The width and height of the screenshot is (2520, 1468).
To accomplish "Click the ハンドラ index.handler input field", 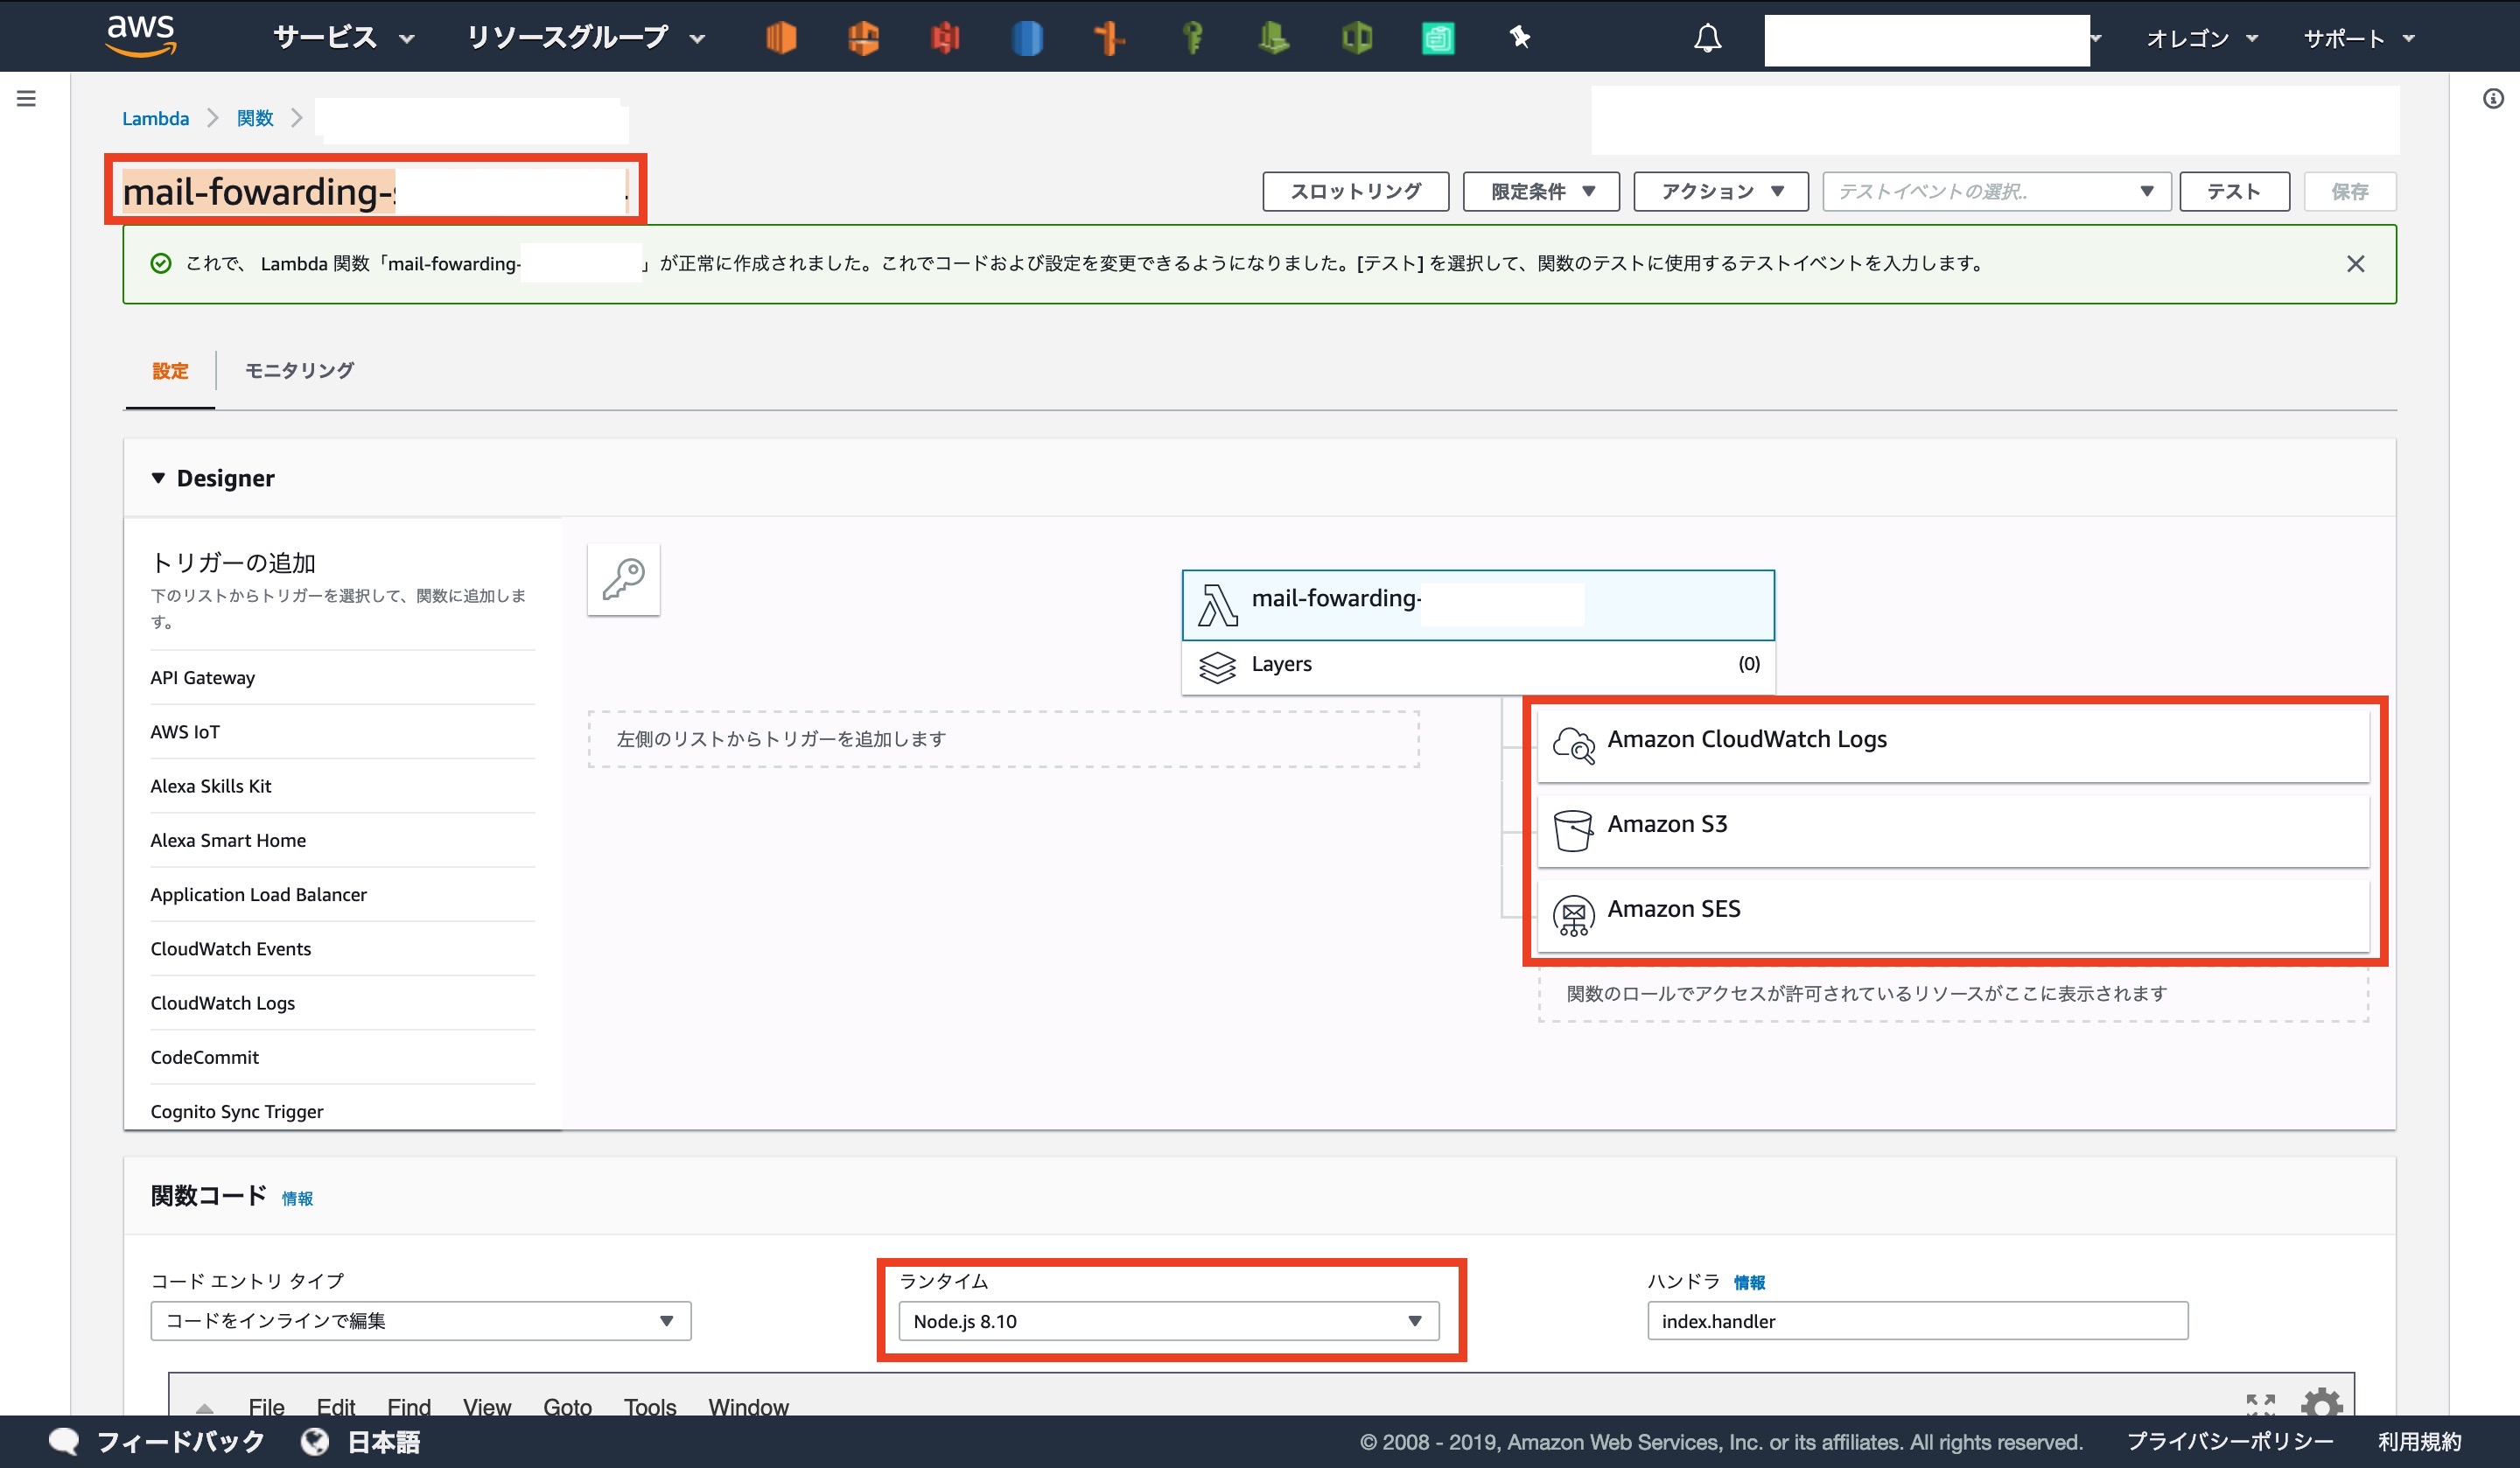I will [1916, 1321].
